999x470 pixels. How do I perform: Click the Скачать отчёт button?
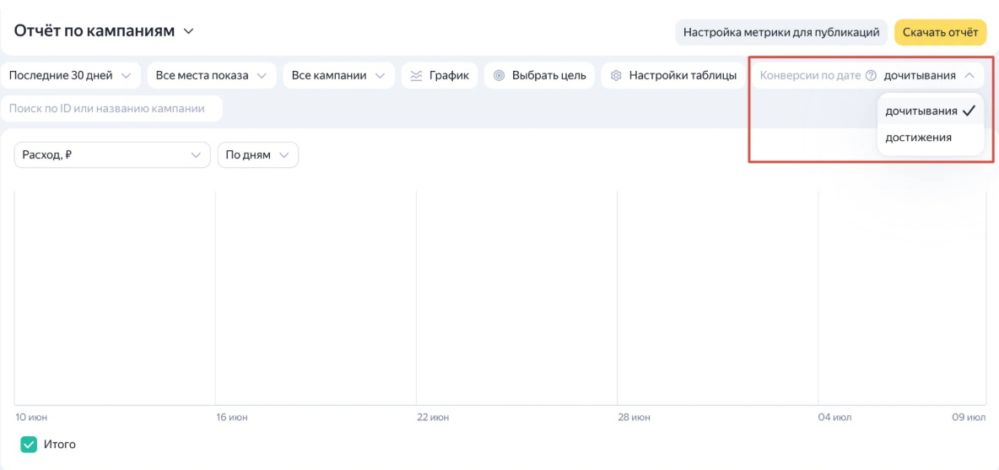941,32
